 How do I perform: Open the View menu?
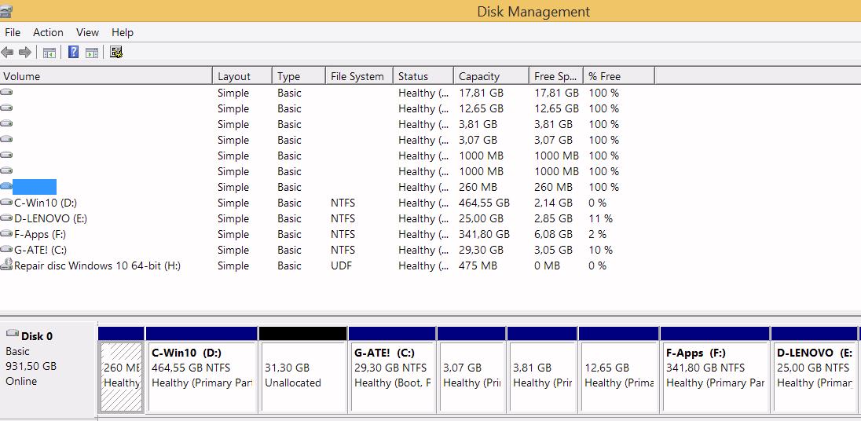(87, 32)
